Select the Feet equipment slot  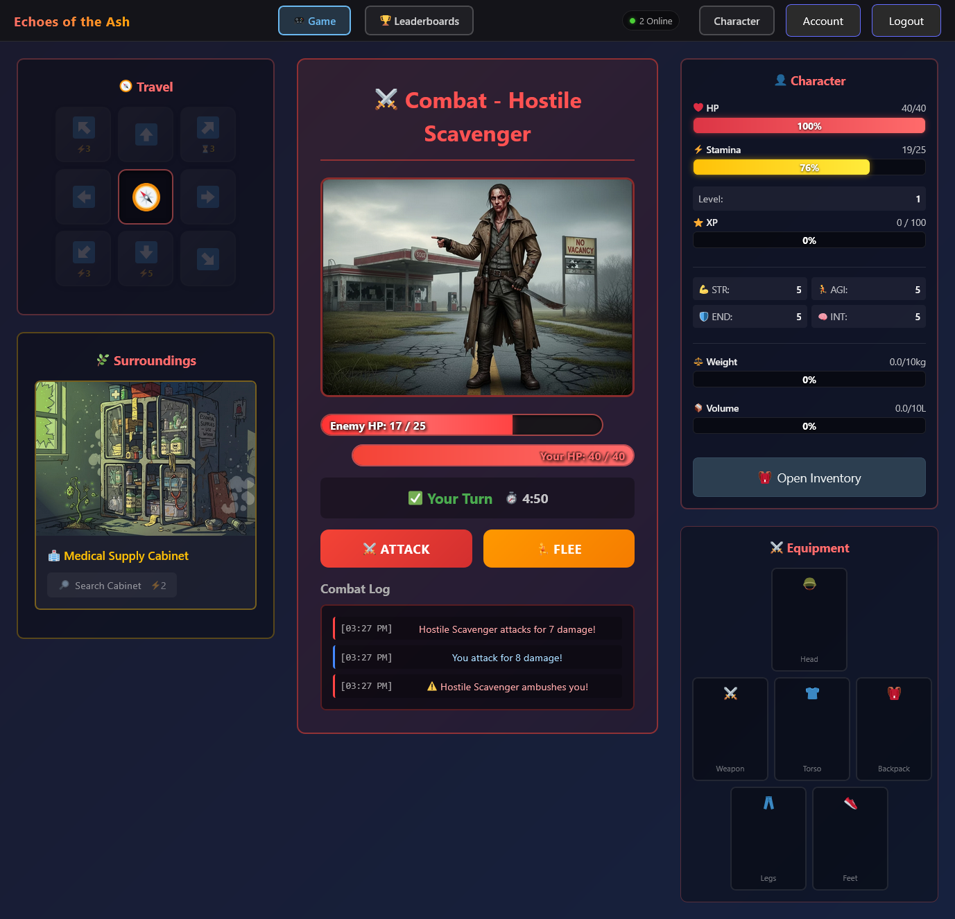pyautogui.click(x=850, y=838)
